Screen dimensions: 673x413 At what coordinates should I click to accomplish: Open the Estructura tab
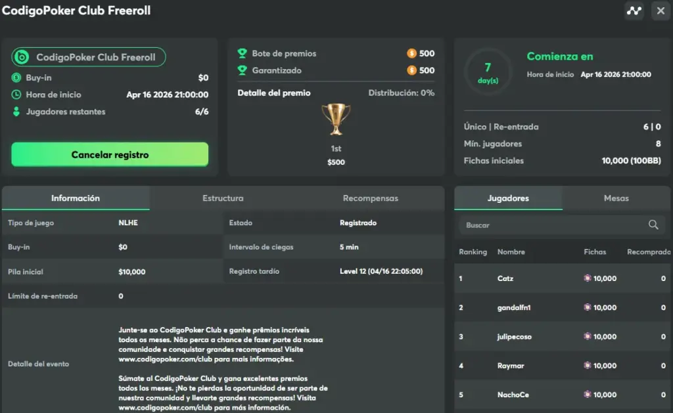click(223, 198)
